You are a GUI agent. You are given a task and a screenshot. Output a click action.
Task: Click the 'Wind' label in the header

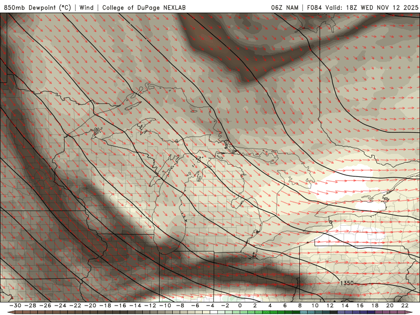point(87,7)
